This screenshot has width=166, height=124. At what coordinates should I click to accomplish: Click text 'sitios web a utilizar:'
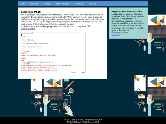[120, 32]
